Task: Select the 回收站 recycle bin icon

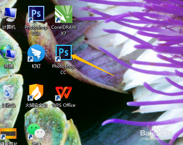Action: 9,93
